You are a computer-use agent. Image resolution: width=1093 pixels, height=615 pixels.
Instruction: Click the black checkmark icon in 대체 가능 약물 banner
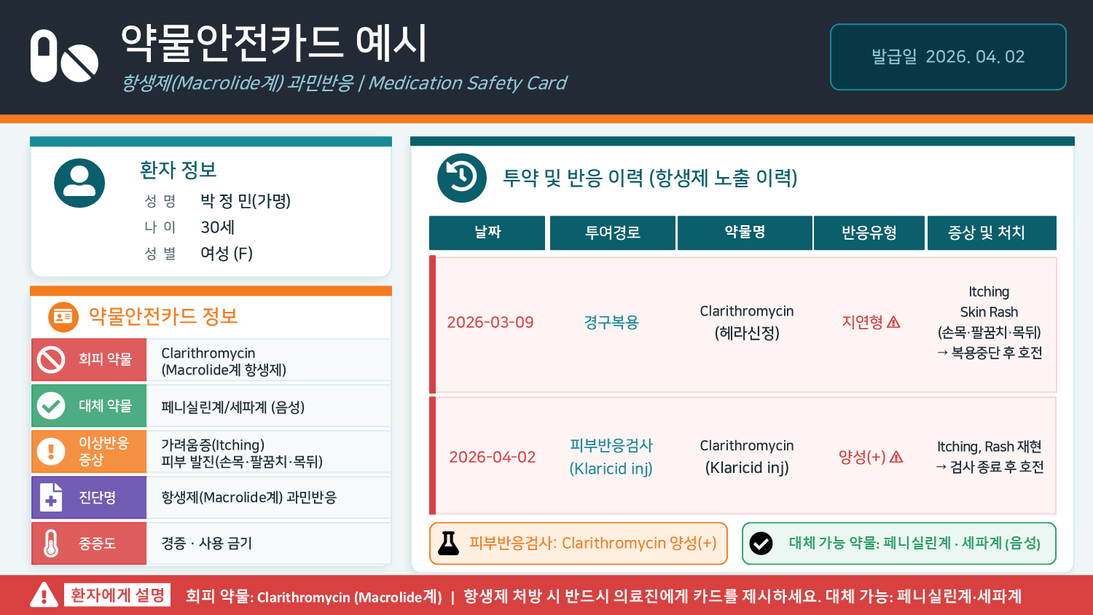761,543
